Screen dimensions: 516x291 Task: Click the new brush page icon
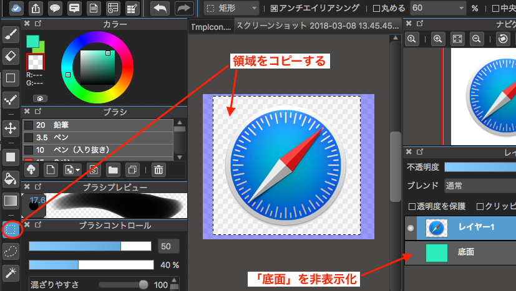pos(51,169)
